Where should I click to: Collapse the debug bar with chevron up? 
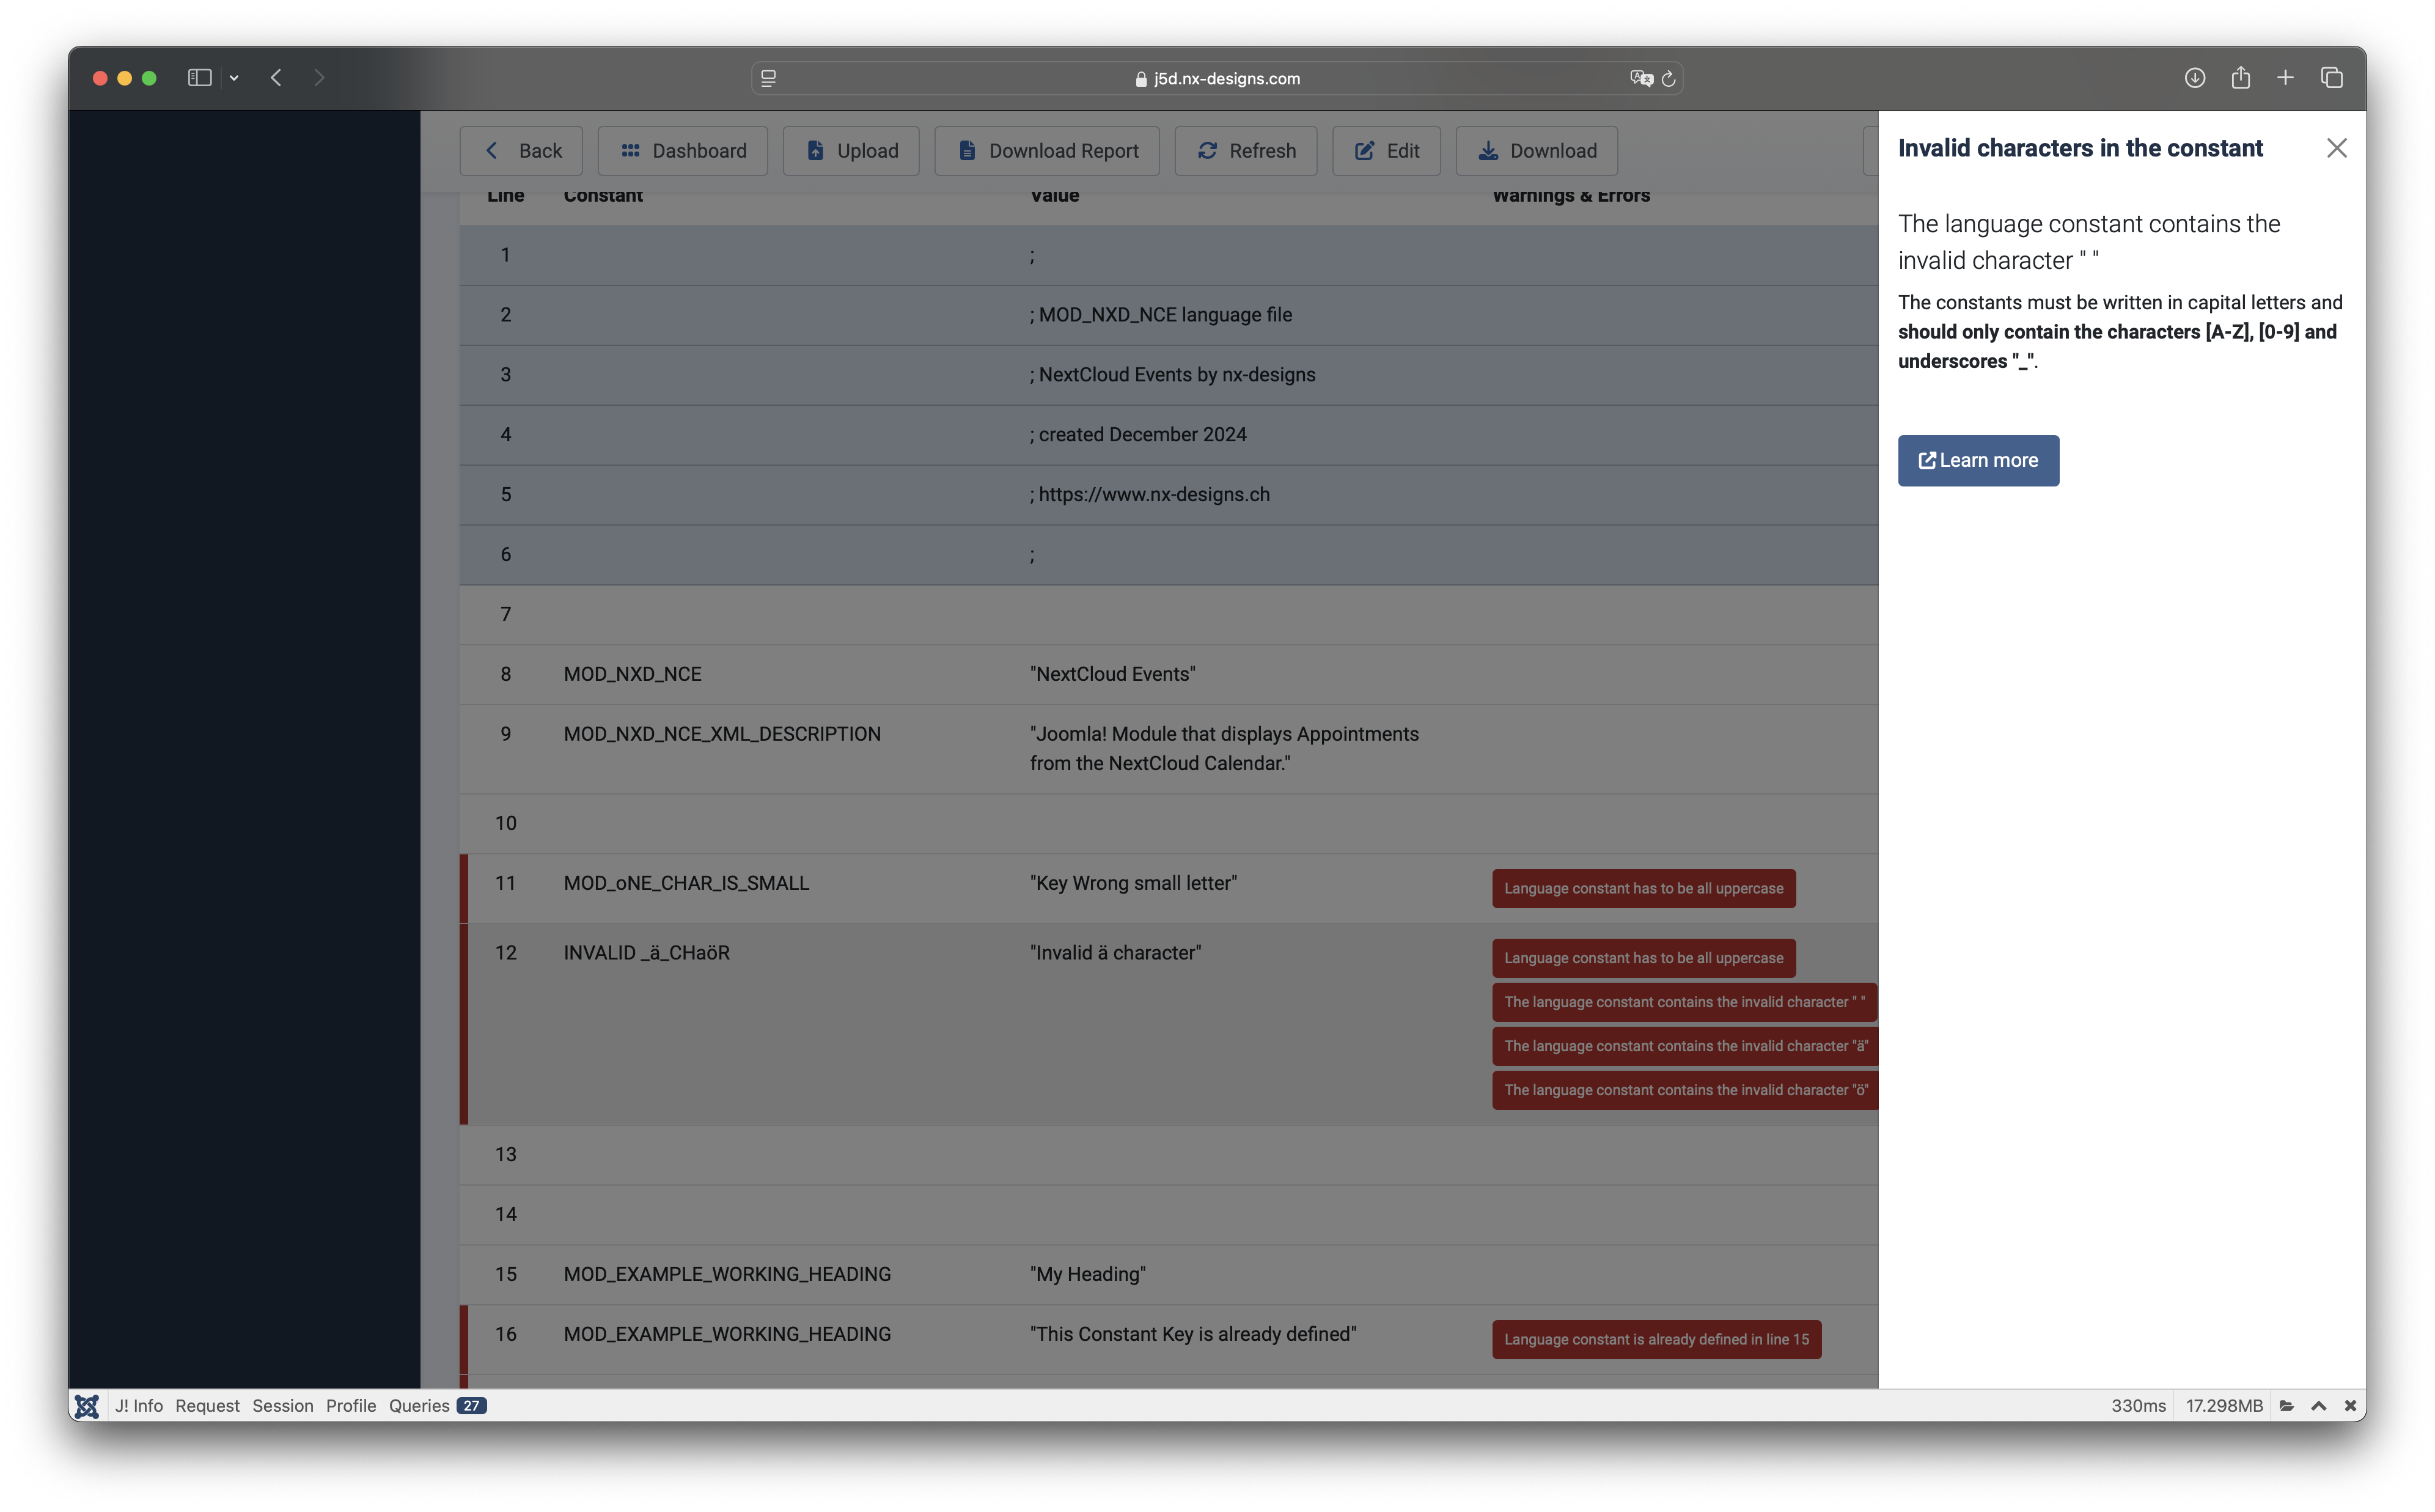click(x=2319, y=1405)
